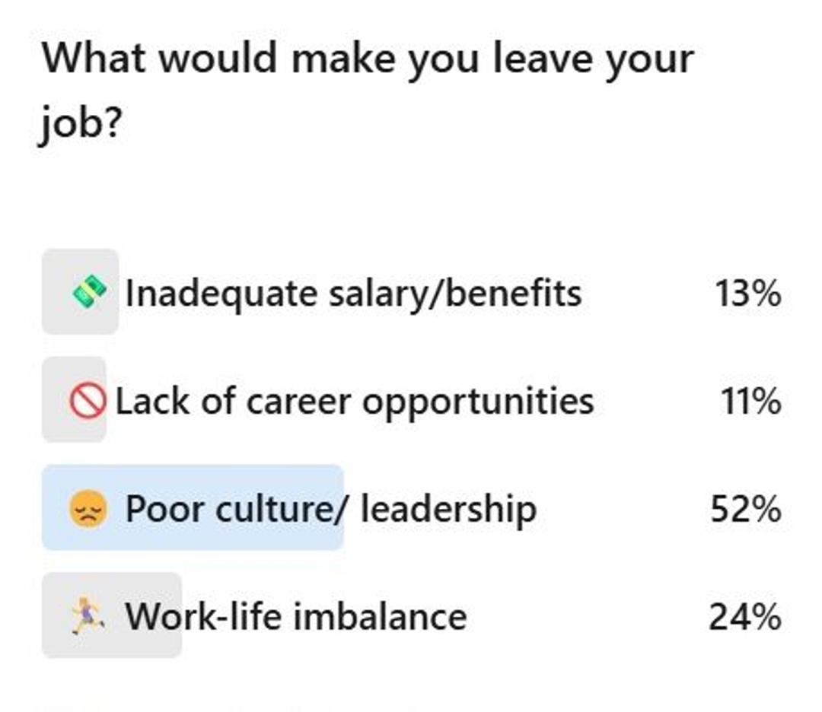Viewport: 822px width, 712px height.
Task: Click the 24% result value
Action: (745, 617)
